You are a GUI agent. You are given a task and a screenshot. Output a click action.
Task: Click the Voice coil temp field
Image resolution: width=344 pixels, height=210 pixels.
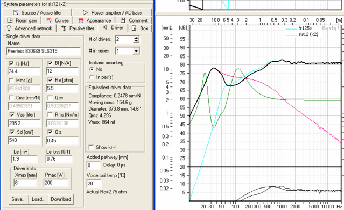pyautogui.click(x=94, y=184)
